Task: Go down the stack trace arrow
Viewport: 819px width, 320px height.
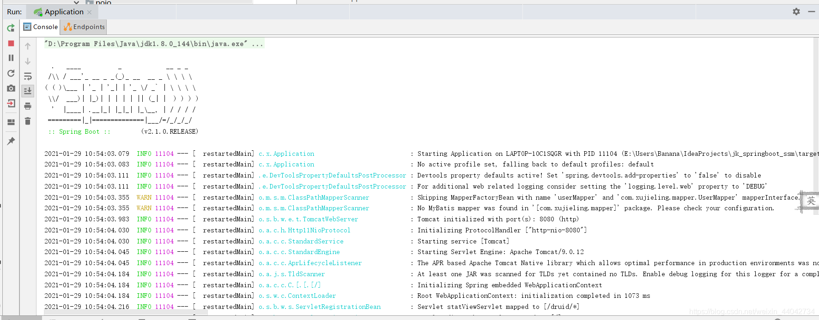Action: 28,61
